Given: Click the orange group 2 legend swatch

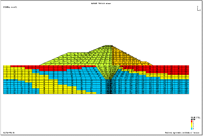Looking at the screenshot, I should pyautogui.click(x=192, y=123).
